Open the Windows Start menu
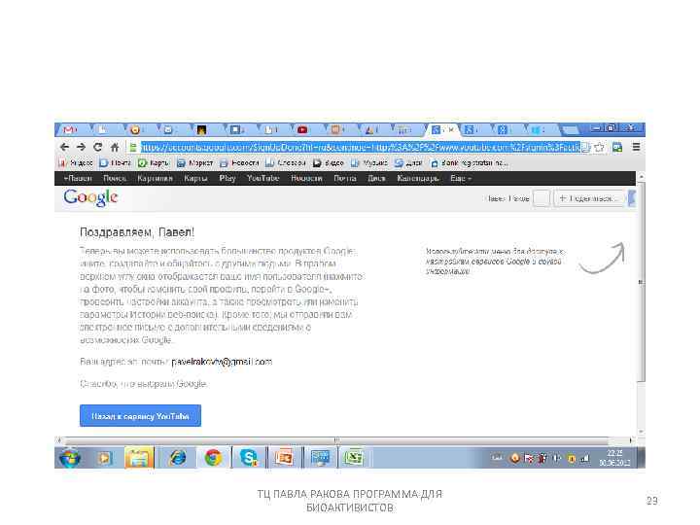Image resolution: width=700 pixels, height=525 pixels. [70, 458]
